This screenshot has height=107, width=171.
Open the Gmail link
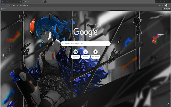pos(158,14)
